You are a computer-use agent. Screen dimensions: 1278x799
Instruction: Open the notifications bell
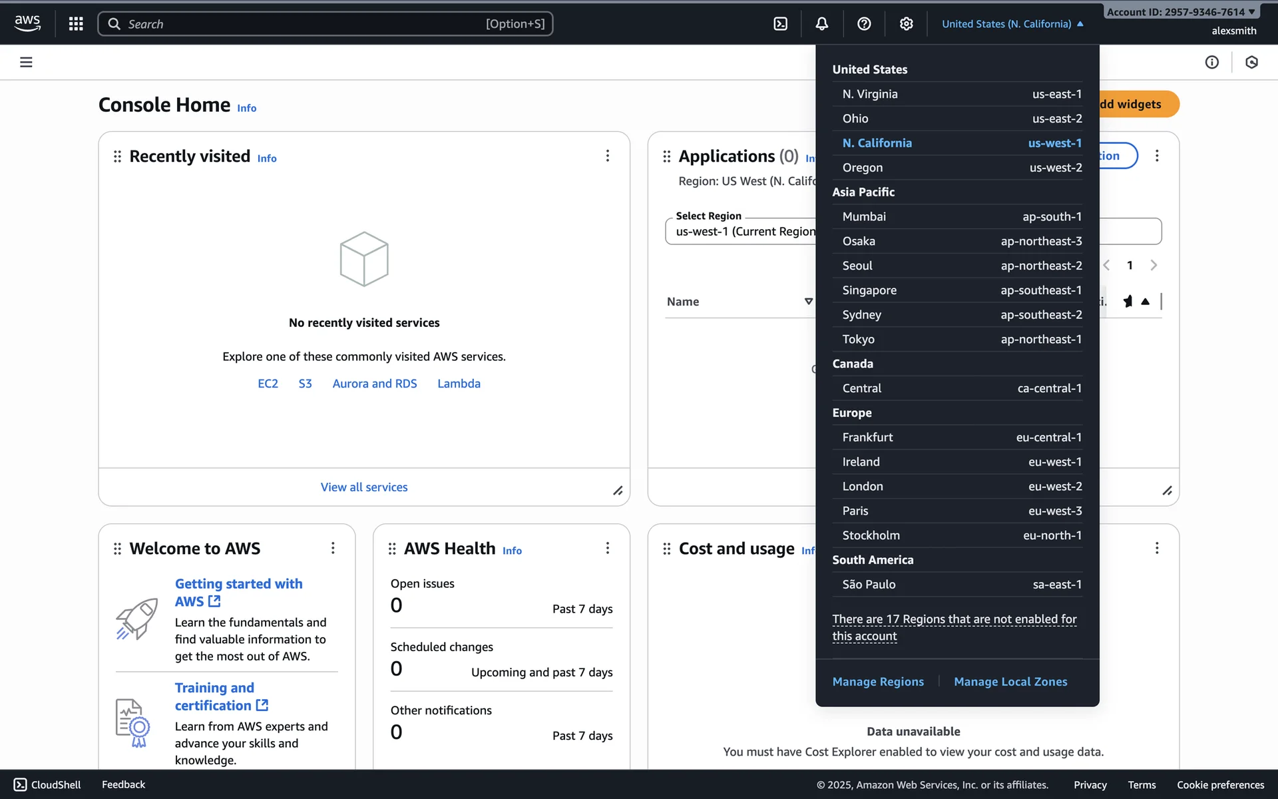(822, 24)
